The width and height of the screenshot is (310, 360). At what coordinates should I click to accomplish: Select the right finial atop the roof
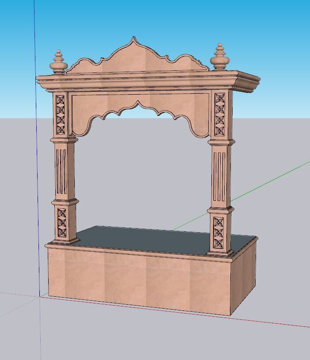click(x=220, y=57)
